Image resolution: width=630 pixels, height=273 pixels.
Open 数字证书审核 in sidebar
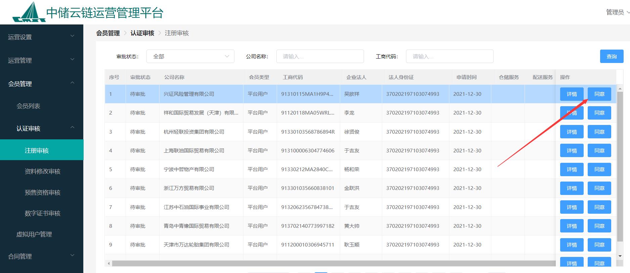pyautogui.click(x=43, y=213)
